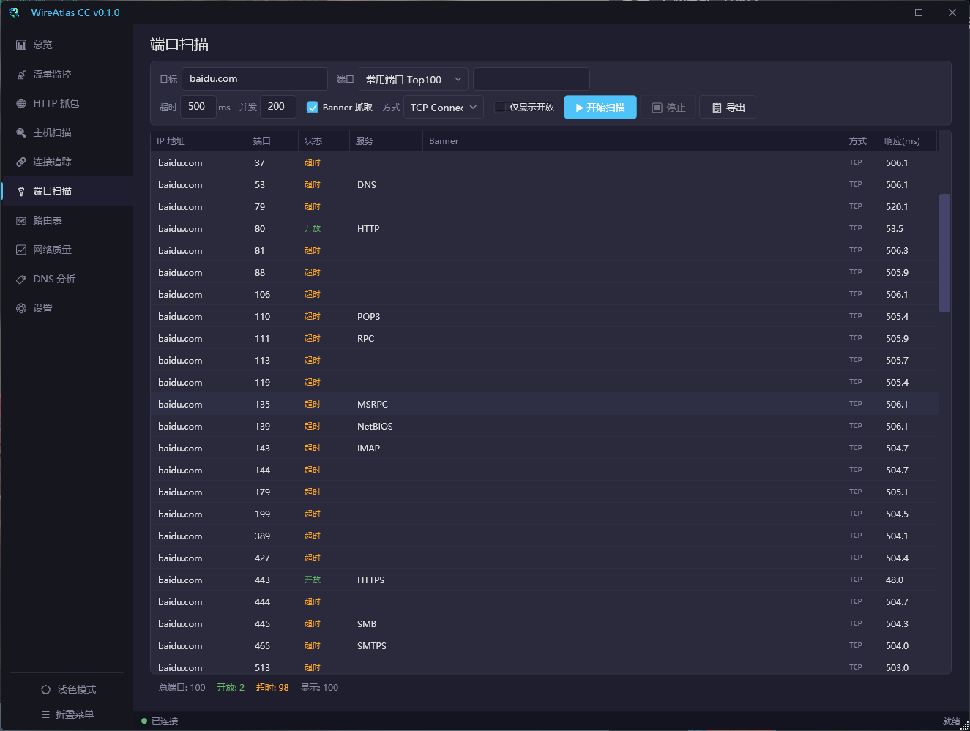Click the 520.1 response time value

[x=897, y=207]
